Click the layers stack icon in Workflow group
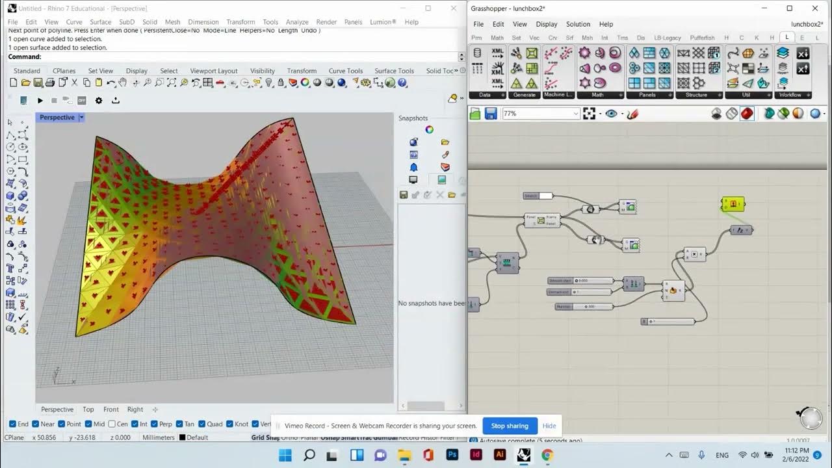The image size is (832, 468). click(x=783, y=53)
